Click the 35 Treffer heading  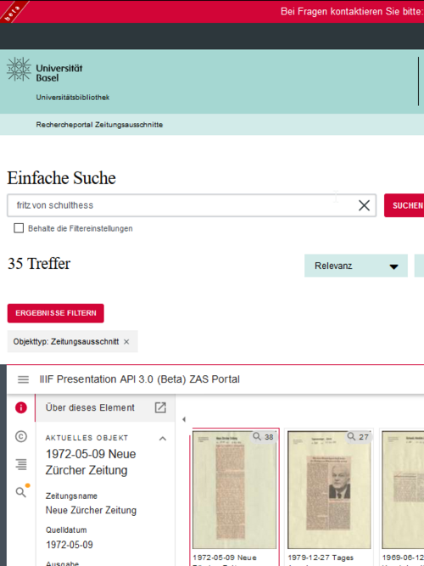click(x=39, y=264)
